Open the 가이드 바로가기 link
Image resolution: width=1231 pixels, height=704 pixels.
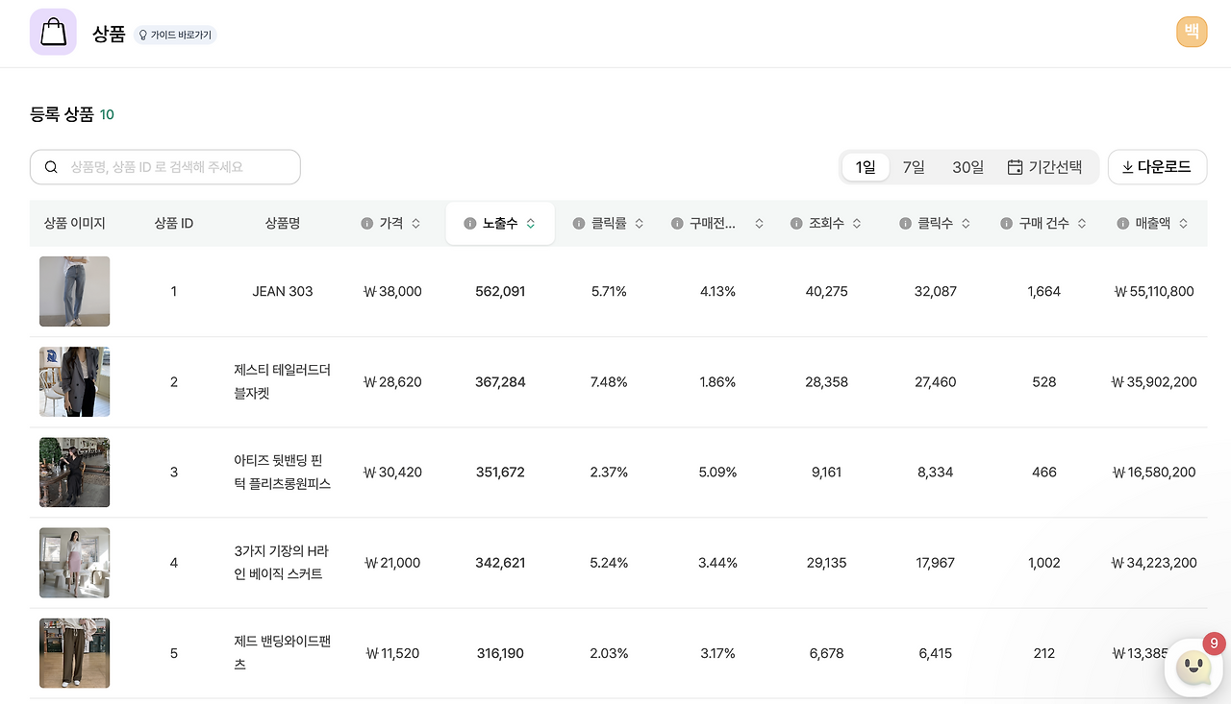(175, 34)
